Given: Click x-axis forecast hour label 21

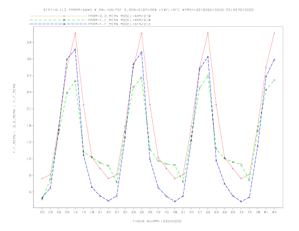Looking at the screenshot, I should click(x=100, y=212).
